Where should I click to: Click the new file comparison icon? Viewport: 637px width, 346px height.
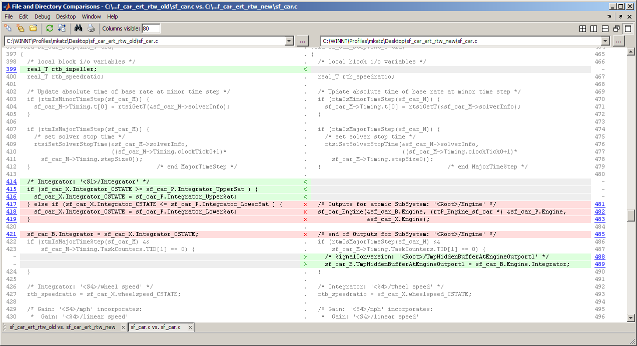pyautogui.click(x=9, y=28)
